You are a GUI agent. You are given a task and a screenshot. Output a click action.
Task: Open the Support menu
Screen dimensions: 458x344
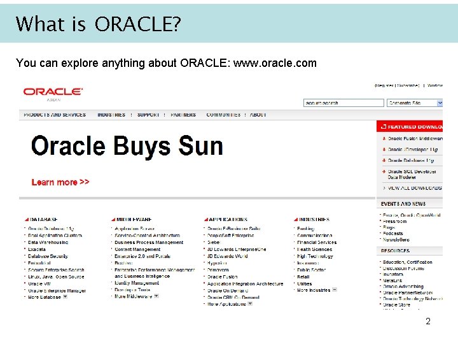pyautogui.click(x=148, y=115)
